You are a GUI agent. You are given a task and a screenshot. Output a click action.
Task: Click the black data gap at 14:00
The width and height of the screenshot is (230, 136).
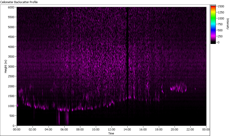point(127,53)
